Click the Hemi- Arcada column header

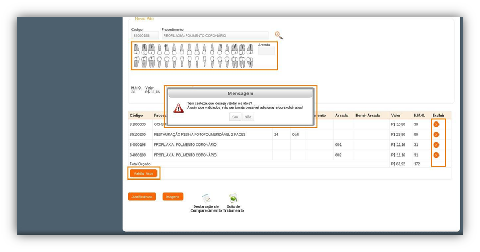click(x=368, y=115)
